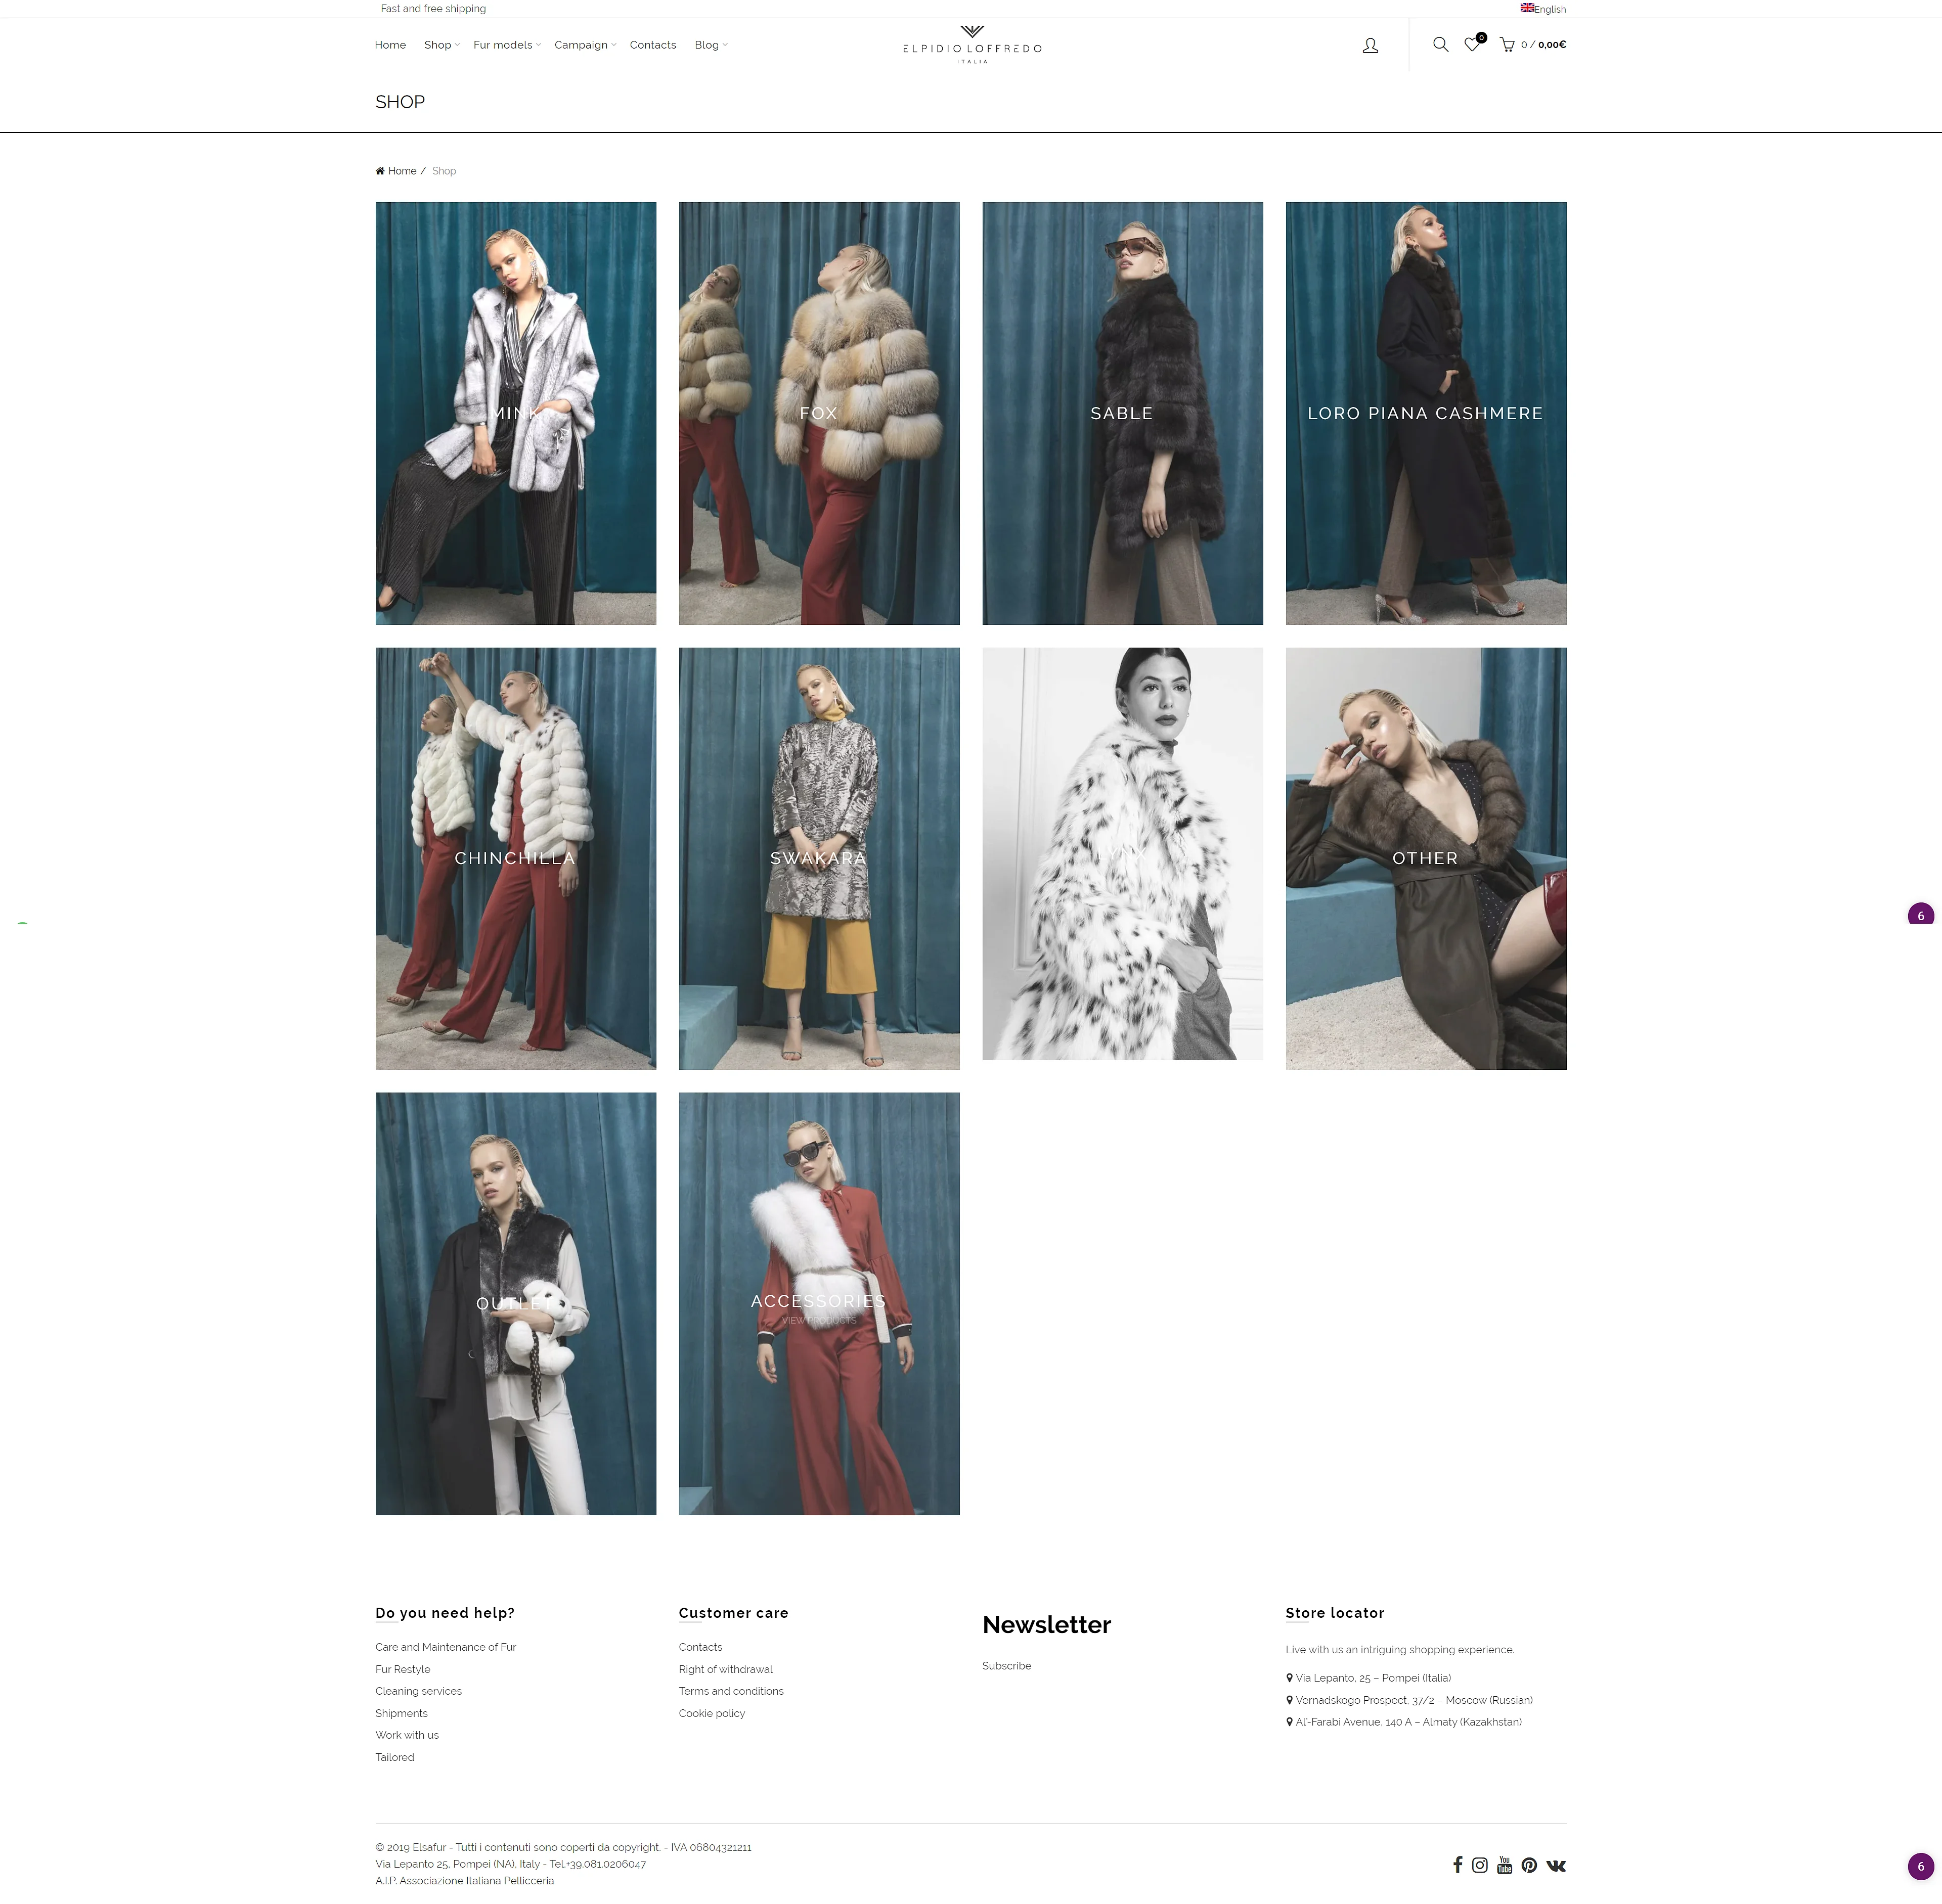Open the account user icon
1942x1904 pixels.
pyautogui.click(x=1370, y=45)
